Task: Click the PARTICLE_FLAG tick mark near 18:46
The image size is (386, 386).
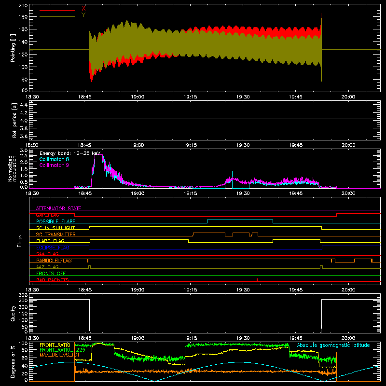Action: [x=88, y=261]
